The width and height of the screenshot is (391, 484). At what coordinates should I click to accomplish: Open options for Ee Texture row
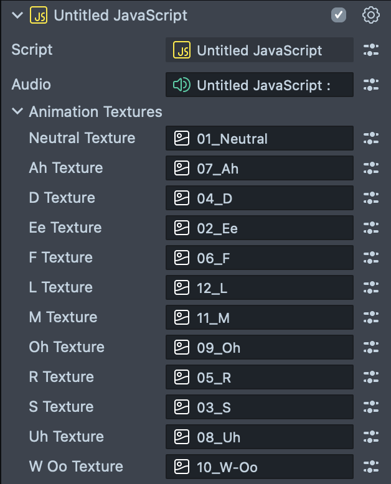[x=371, y=228]
